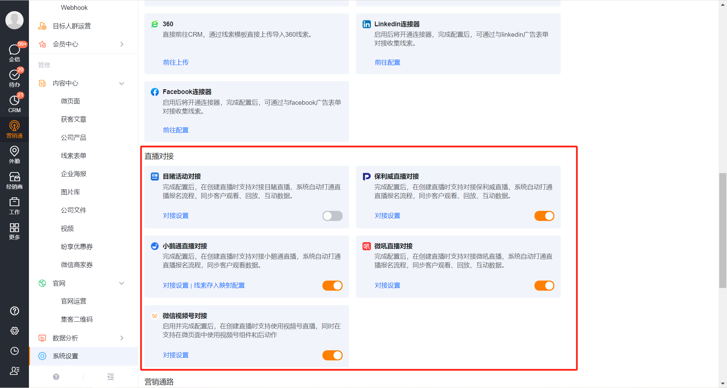The image size is (727, 388).
Task: Collapse the menu with the indent icon
Action: coord(110,377)
